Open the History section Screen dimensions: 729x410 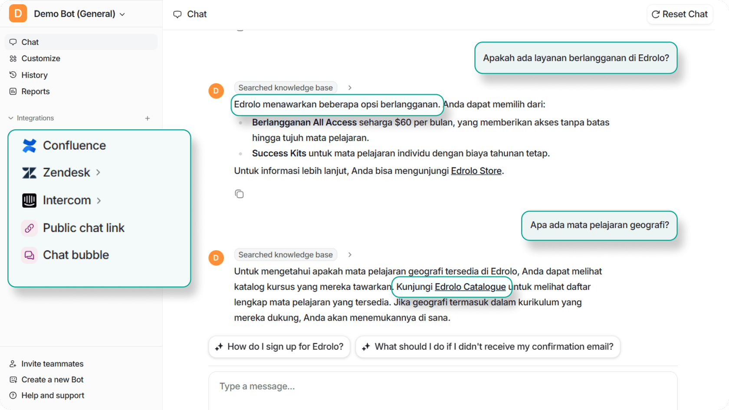34,75
